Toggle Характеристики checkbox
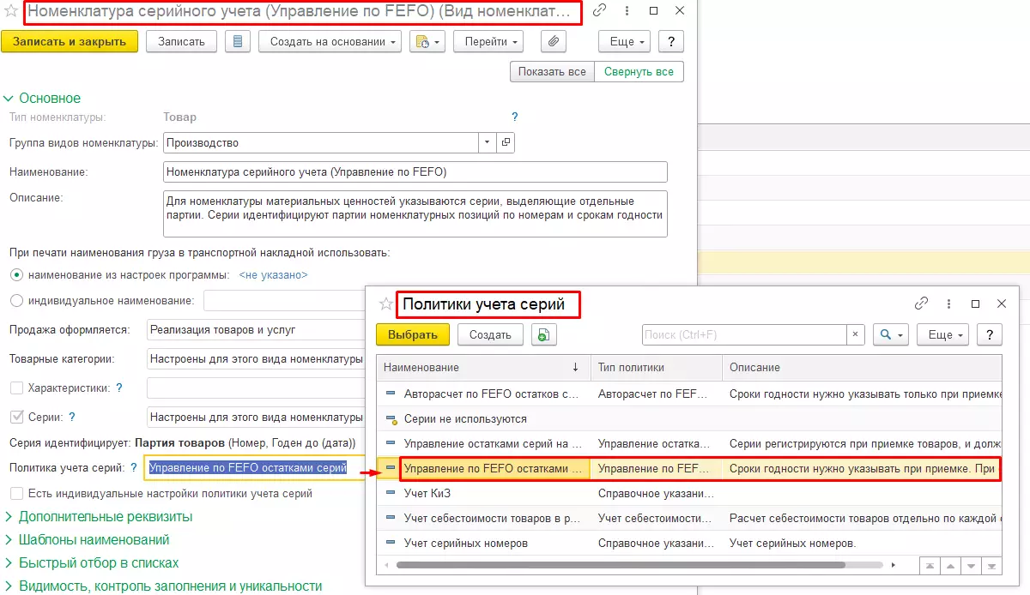This screenshot has height=595, width=1030. (16, 388)
